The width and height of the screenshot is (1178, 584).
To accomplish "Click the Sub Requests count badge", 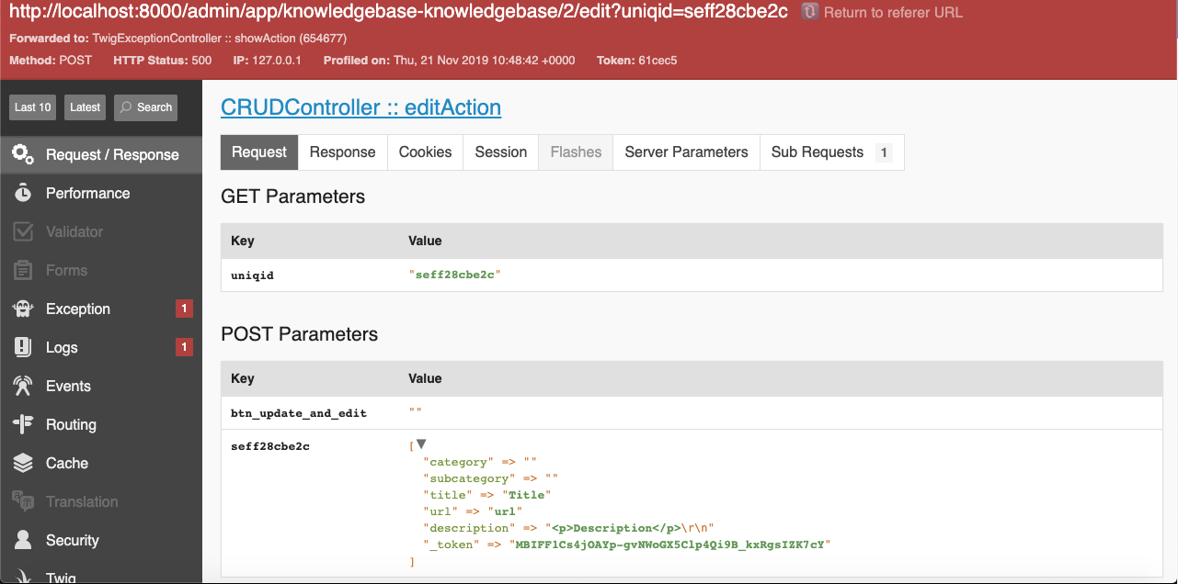I will [x=884, y=152].
